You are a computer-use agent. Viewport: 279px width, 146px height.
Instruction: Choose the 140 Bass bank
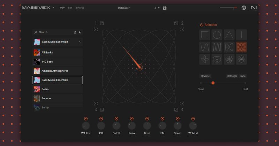(x=58, y=62)
